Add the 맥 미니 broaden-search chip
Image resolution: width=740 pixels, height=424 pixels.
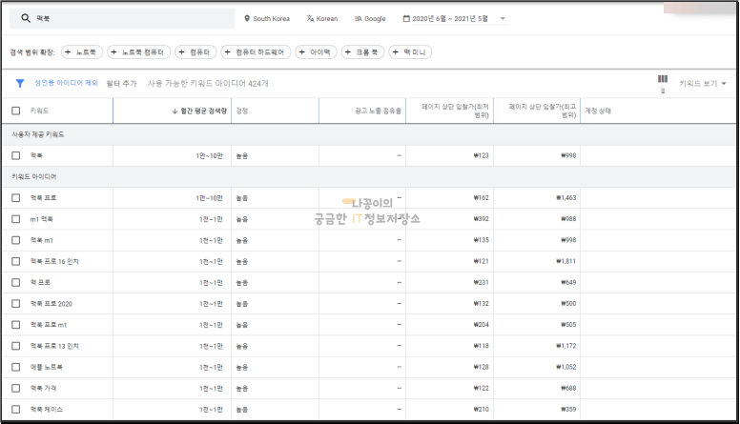tap(410, 51)
